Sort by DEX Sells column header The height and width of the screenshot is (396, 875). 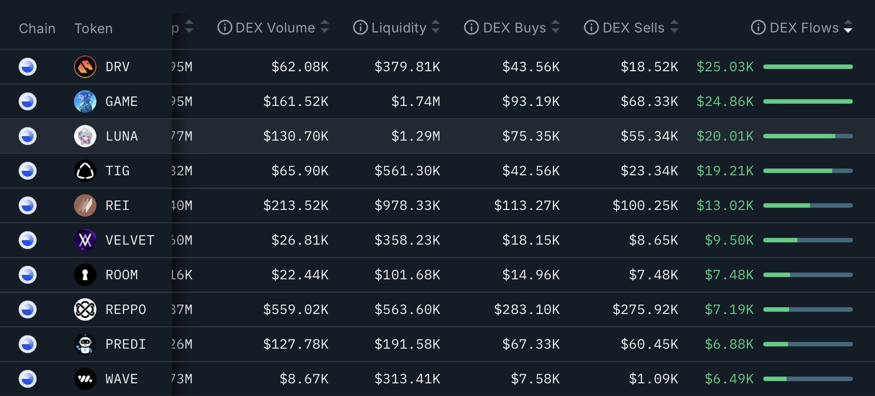[x=633, y=28]
